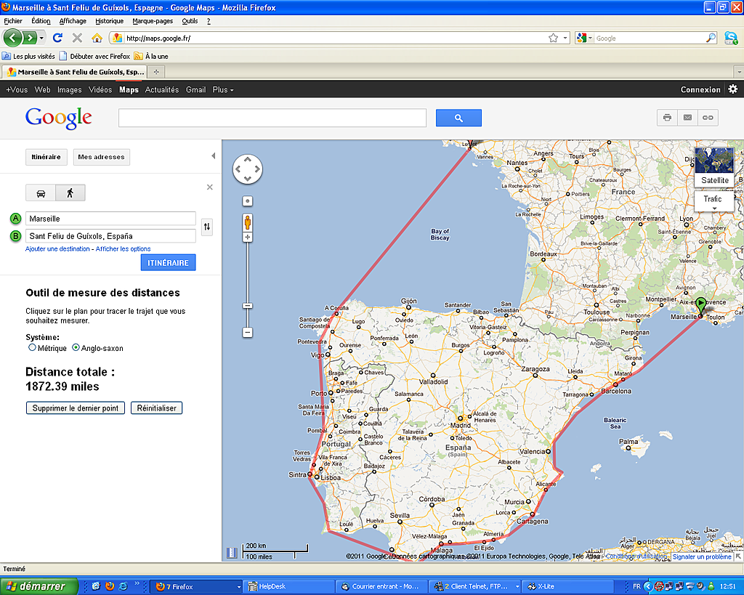This screenshot has height=595, width=744.
Task: Pan the map left using the compass arrow
Action: [238, 169]
